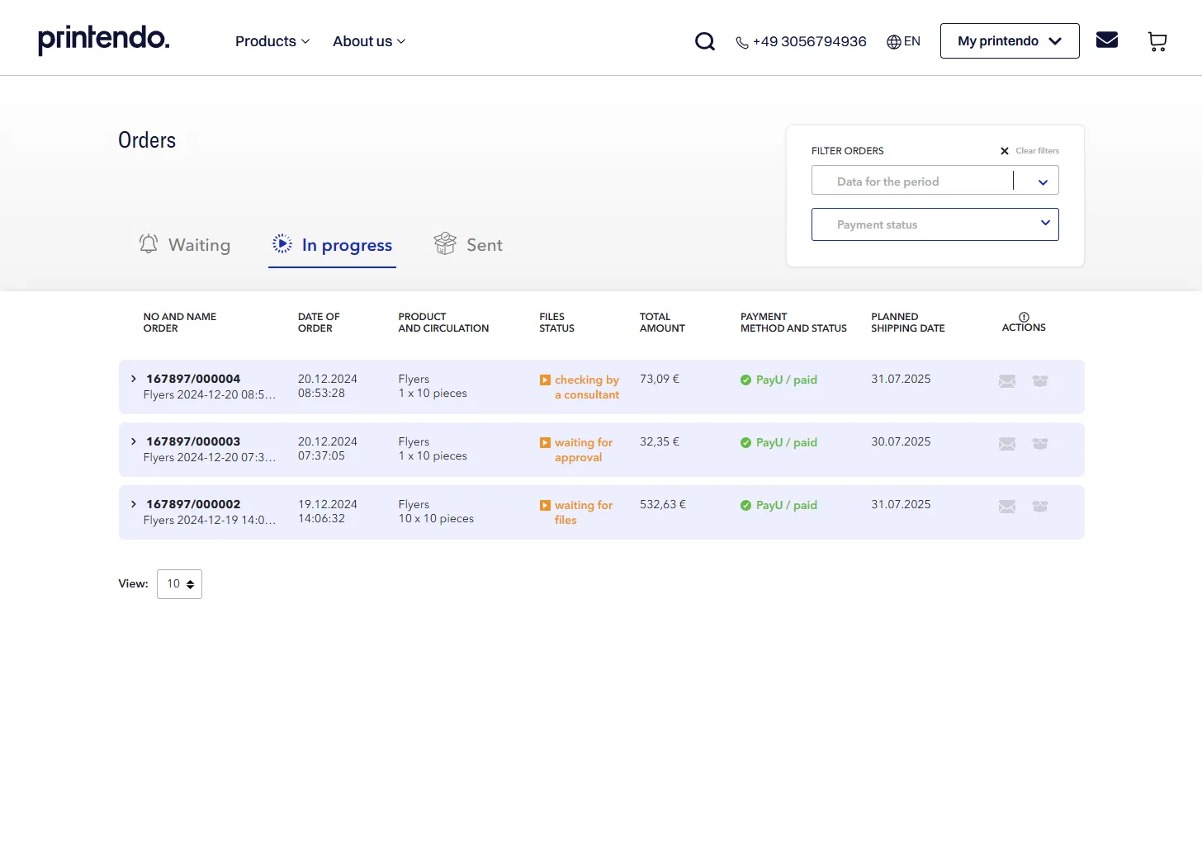Click the PLANNED SHIPPING DATE column header
This screenshot has height=849, width=1202.
pyautogui.click(x=908, y=323)
